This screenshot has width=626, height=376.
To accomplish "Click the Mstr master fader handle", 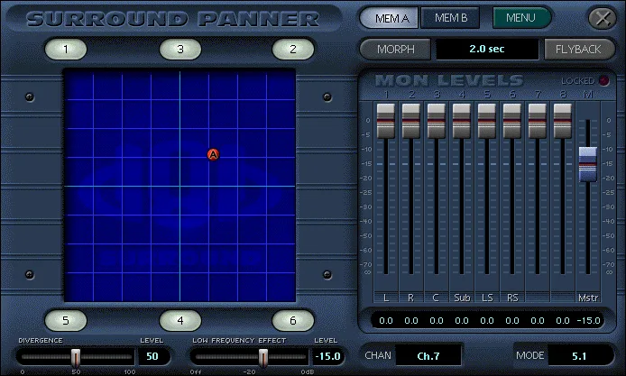I will 588,164.
